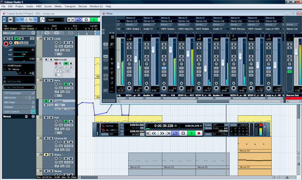Viewport: 302px width, 180px height.
Task: Solo the VEH1 Snares channel in the Mixer
Action: (164, 48)
